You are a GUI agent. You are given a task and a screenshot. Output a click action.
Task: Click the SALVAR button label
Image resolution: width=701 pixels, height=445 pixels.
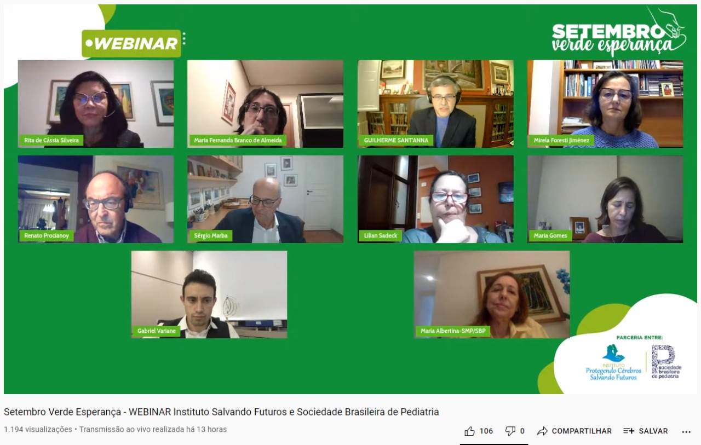coord(653,431)
